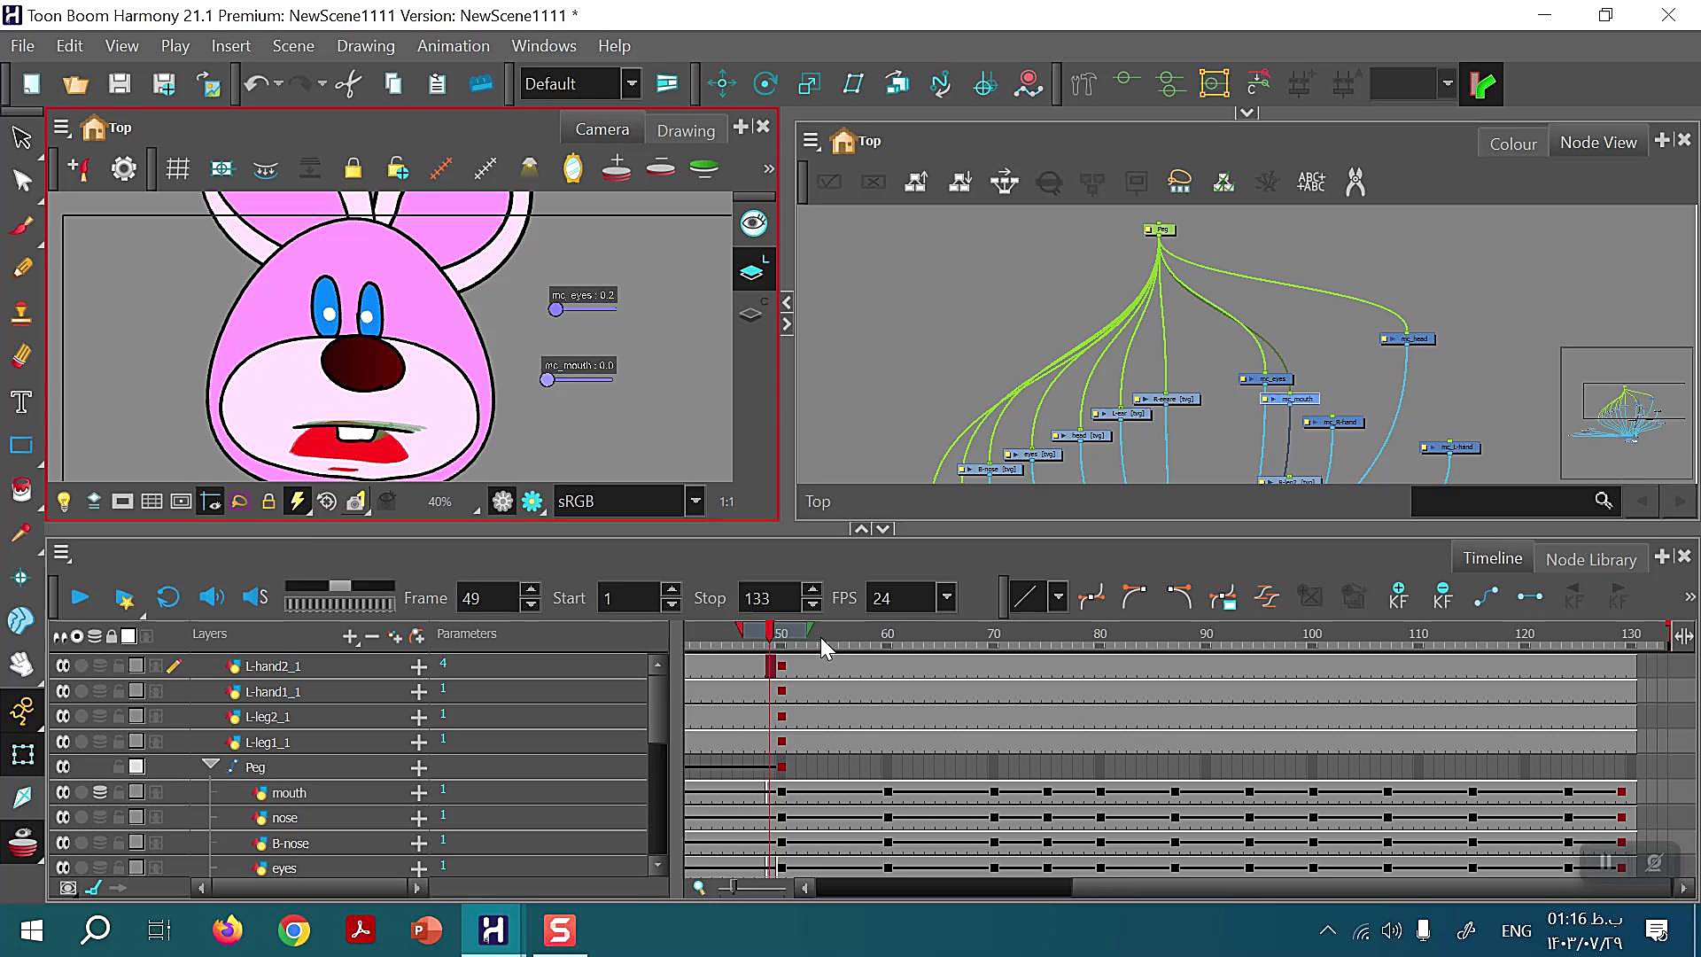Image resolution: width=1701 pixels, height=957 pixels.
Task: Open the FPS dropdown
Action: (x=946, y=597)
